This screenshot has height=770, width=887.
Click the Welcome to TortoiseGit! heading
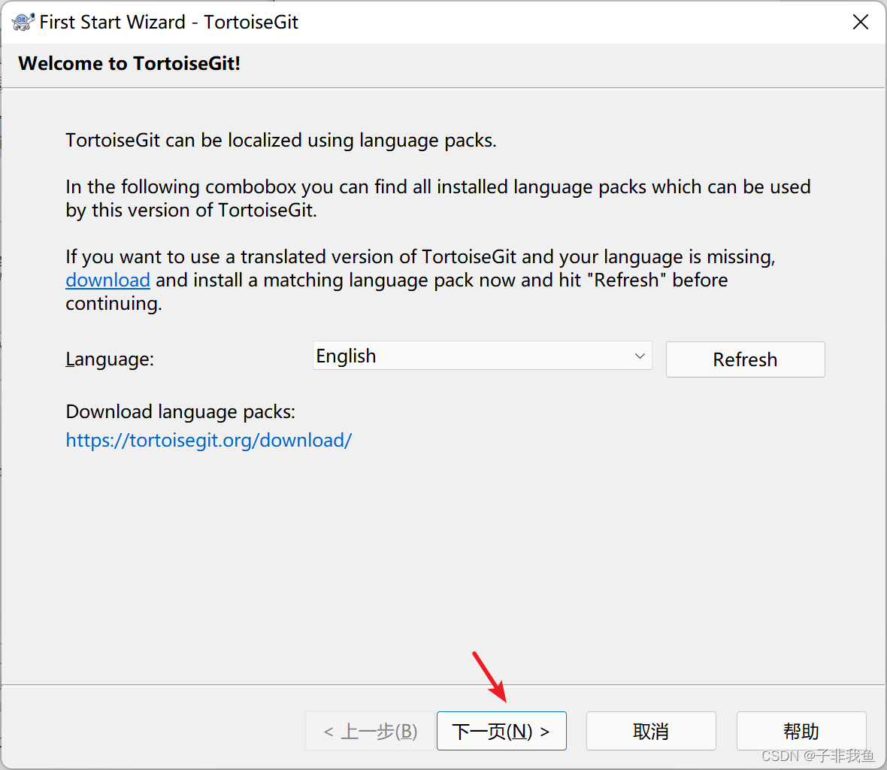129,63
